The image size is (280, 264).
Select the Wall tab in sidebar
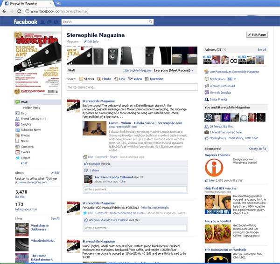point(24,102)
